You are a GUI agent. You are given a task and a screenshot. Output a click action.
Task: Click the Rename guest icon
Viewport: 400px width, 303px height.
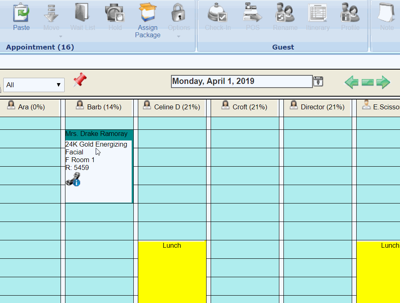[285, 12]
